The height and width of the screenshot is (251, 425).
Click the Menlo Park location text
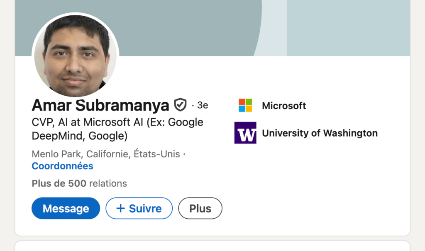[106, 154]
